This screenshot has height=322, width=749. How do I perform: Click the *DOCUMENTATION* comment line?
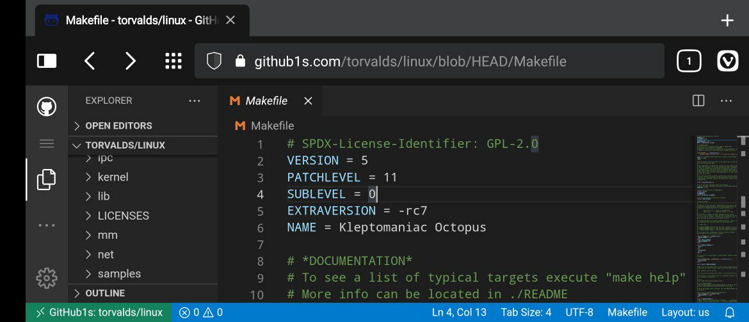coord(350,261)
